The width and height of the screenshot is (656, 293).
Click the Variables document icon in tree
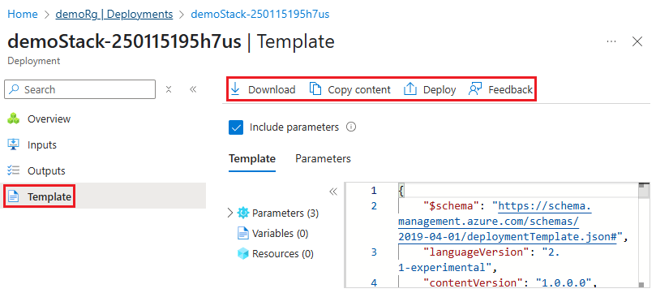243,233
